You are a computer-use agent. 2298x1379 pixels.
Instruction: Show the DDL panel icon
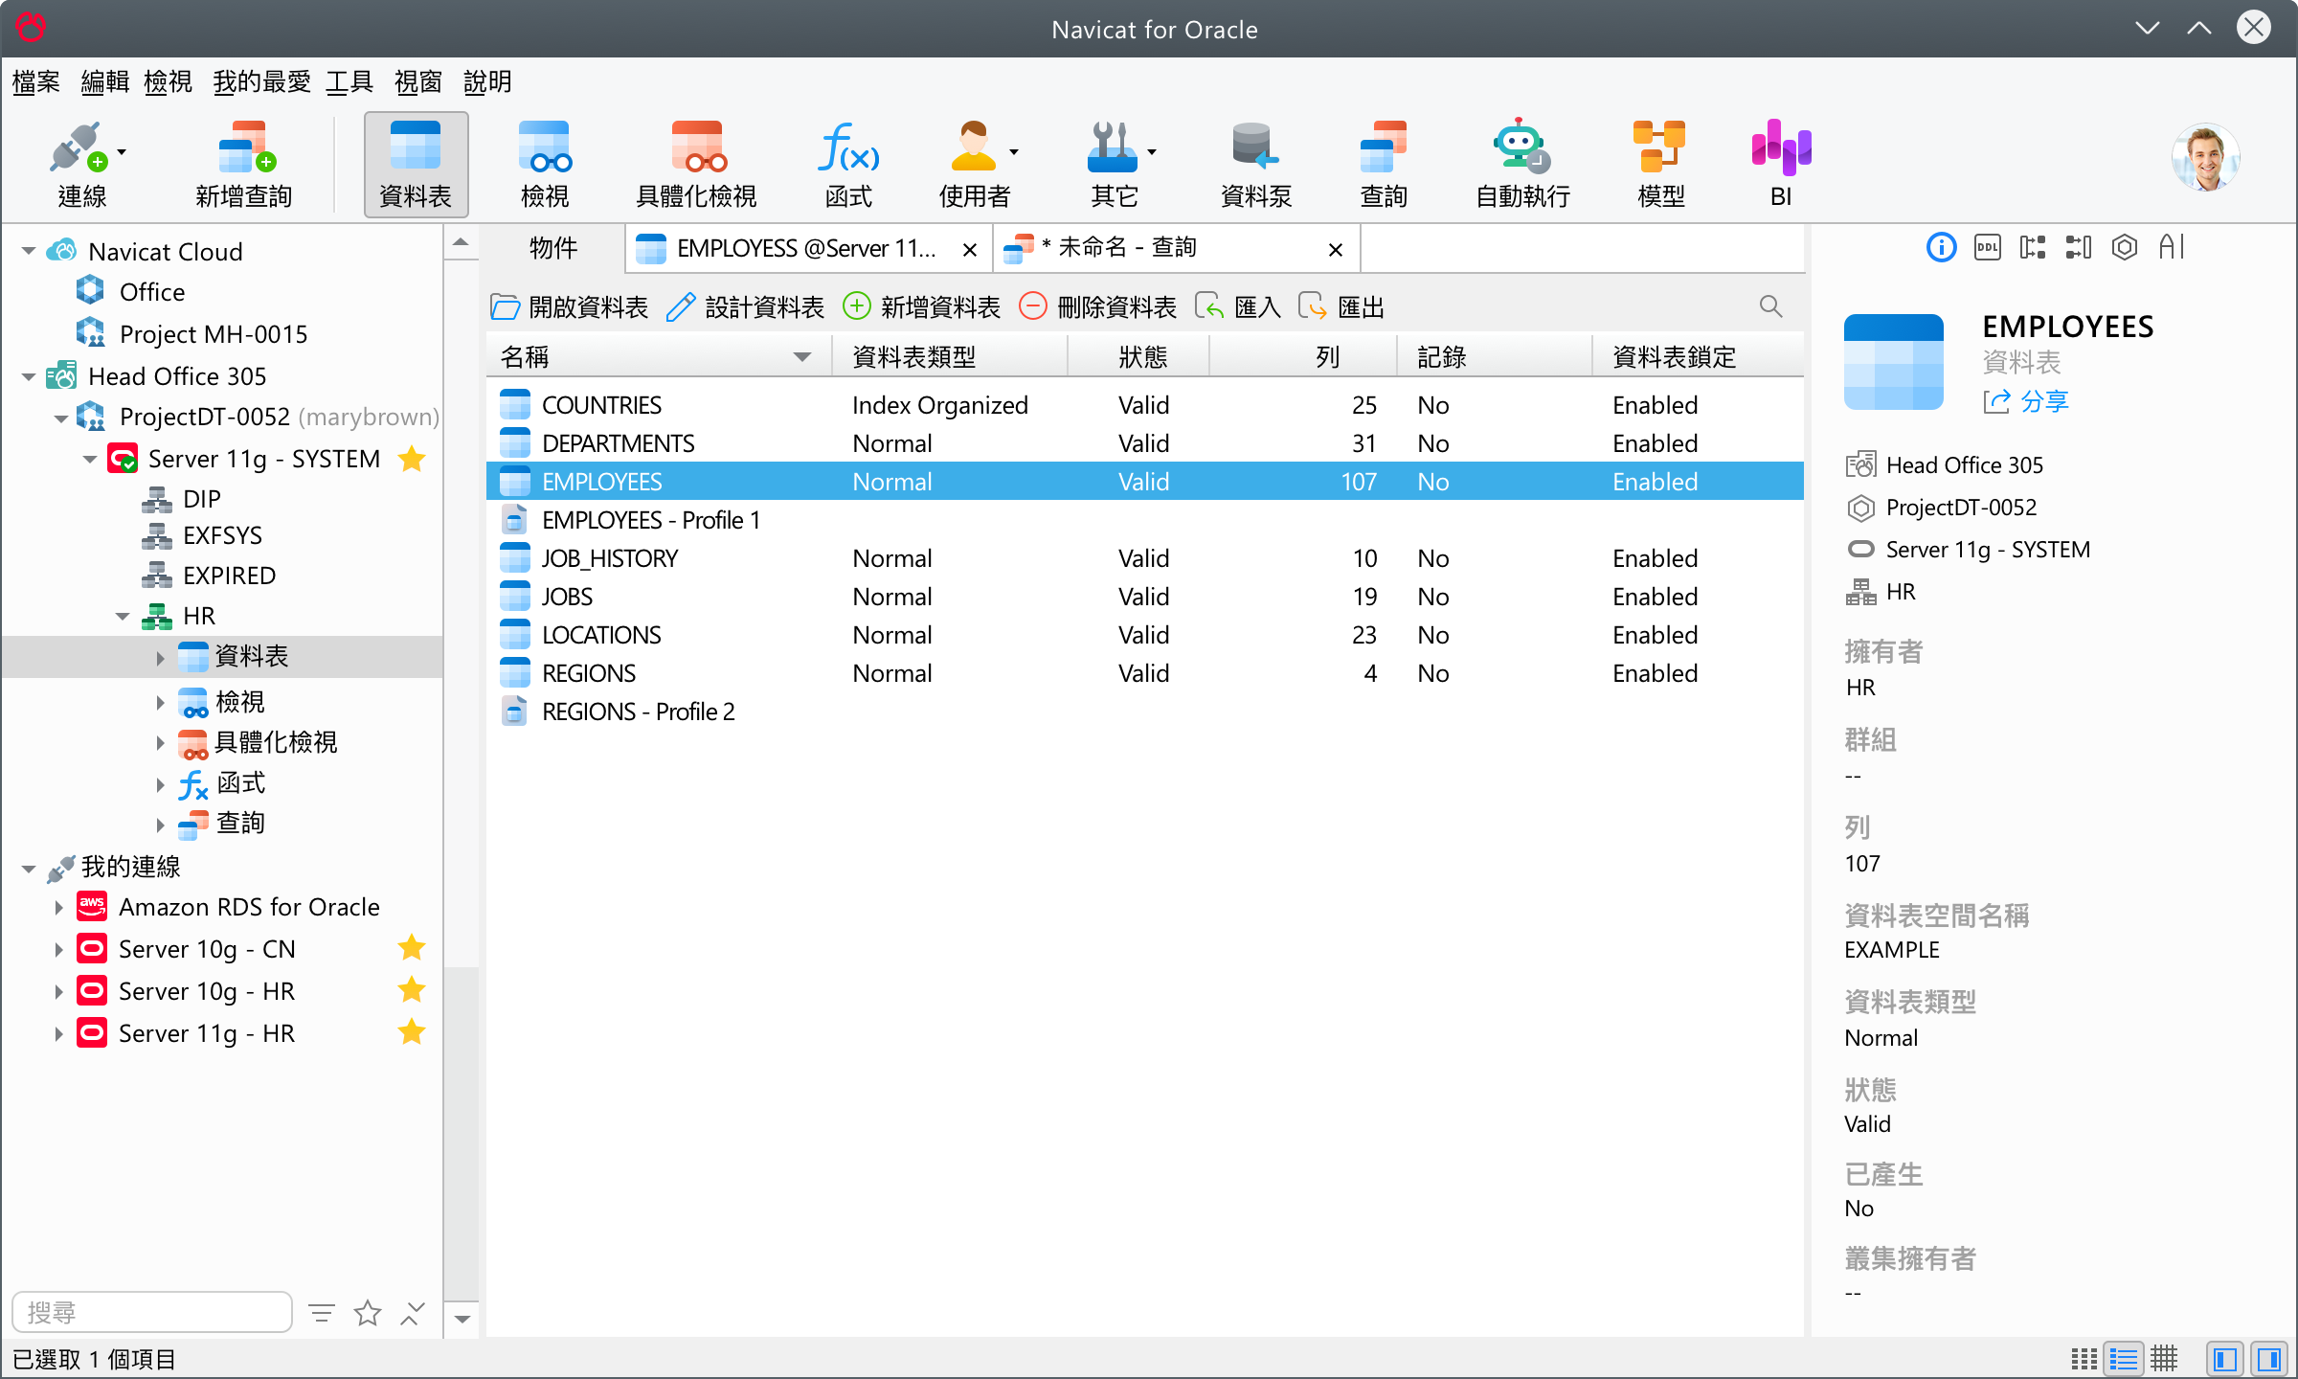(x=1987, y=248)
